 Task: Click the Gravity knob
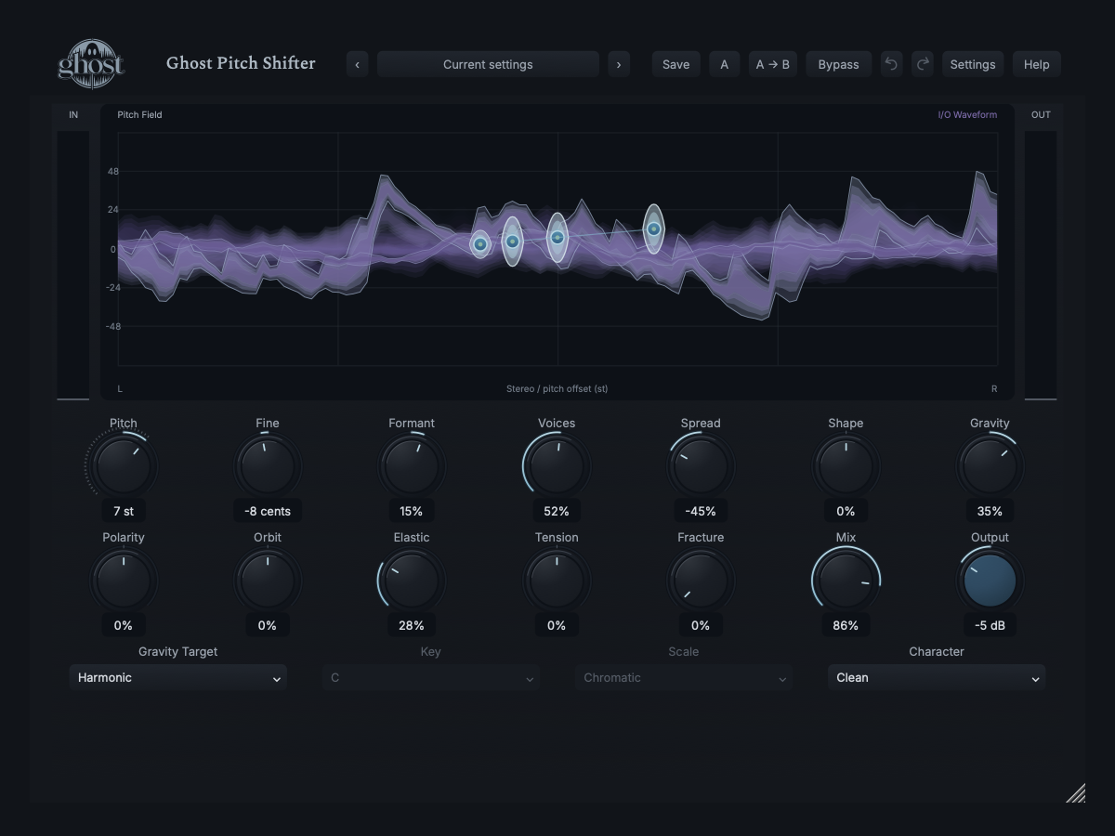(990, 465)
